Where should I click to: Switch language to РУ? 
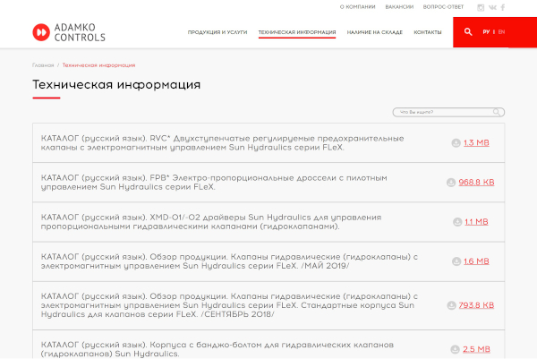(486, 32)
